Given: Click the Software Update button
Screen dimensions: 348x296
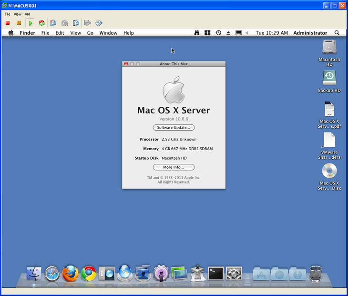Looking at the screenshot, I should coord(174,128).
